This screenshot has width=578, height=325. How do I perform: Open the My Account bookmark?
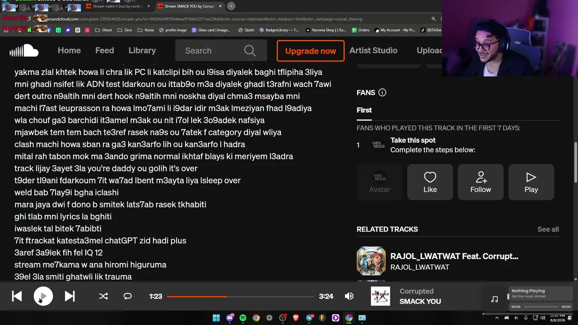pos(395,30)
